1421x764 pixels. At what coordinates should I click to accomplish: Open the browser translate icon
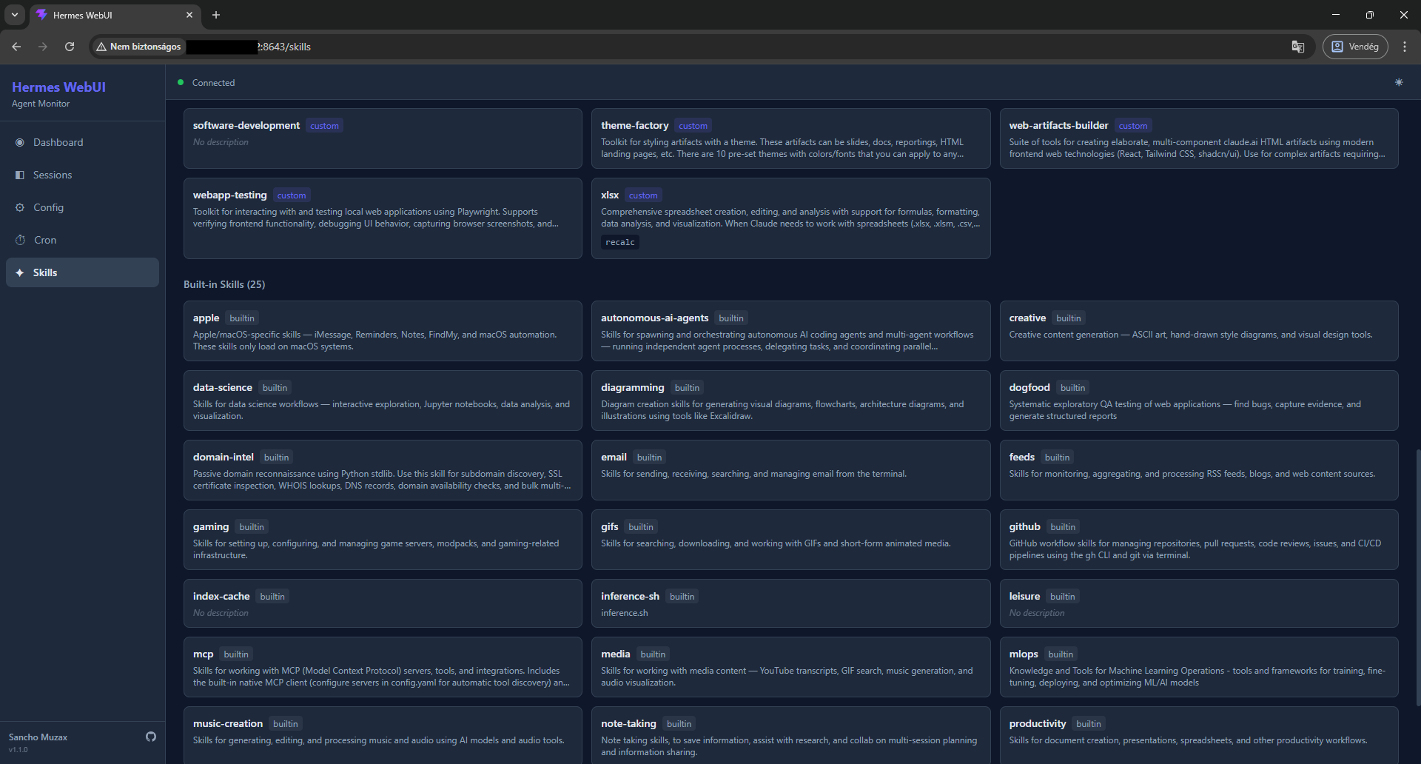coord(1298,46)
